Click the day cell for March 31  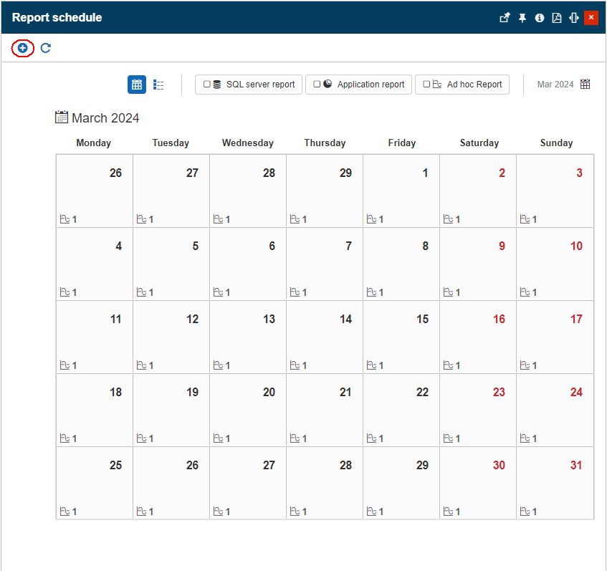tap(555, 483)
